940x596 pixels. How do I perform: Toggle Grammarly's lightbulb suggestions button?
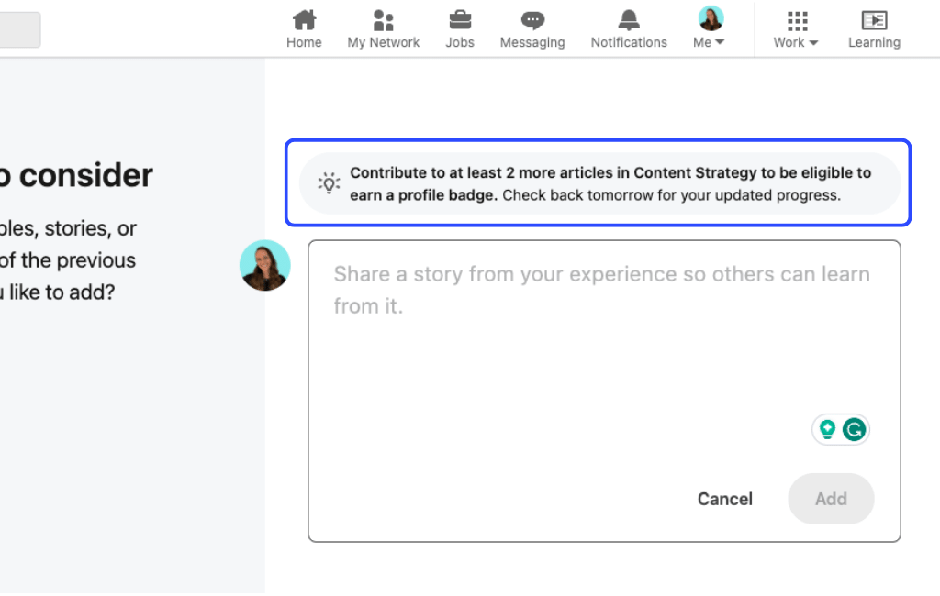click(828, 429)
